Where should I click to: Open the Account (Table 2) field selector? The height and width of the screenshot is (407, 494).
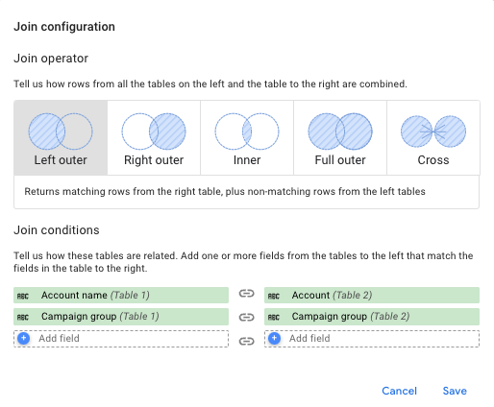tap(372, 295)
